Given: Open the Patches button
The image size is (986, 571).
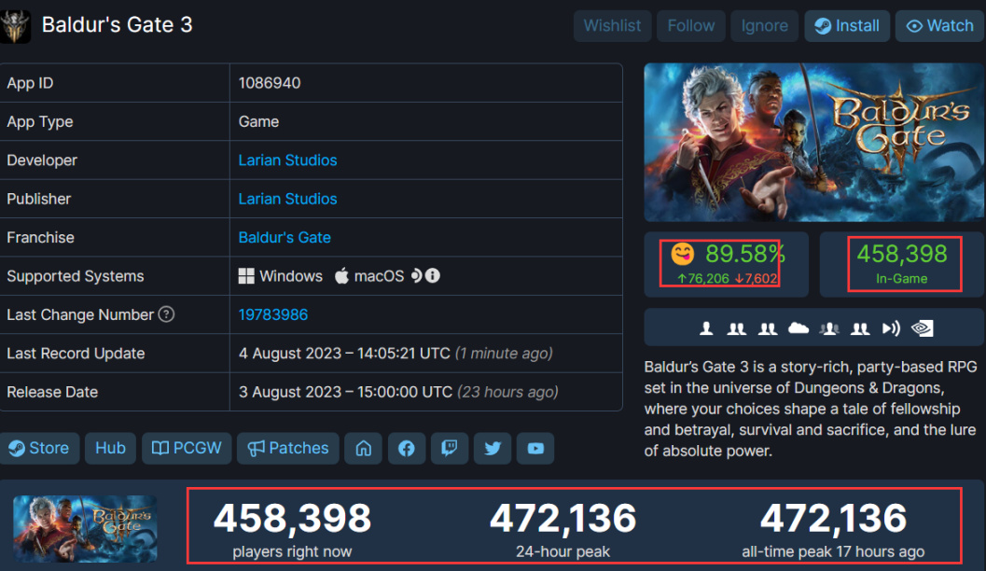Looking at the screenshot, I should [288, 449].
